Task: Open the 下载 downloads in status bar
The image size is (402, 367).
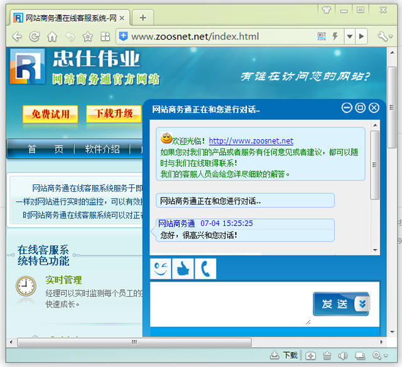Action: coord(284,356)
